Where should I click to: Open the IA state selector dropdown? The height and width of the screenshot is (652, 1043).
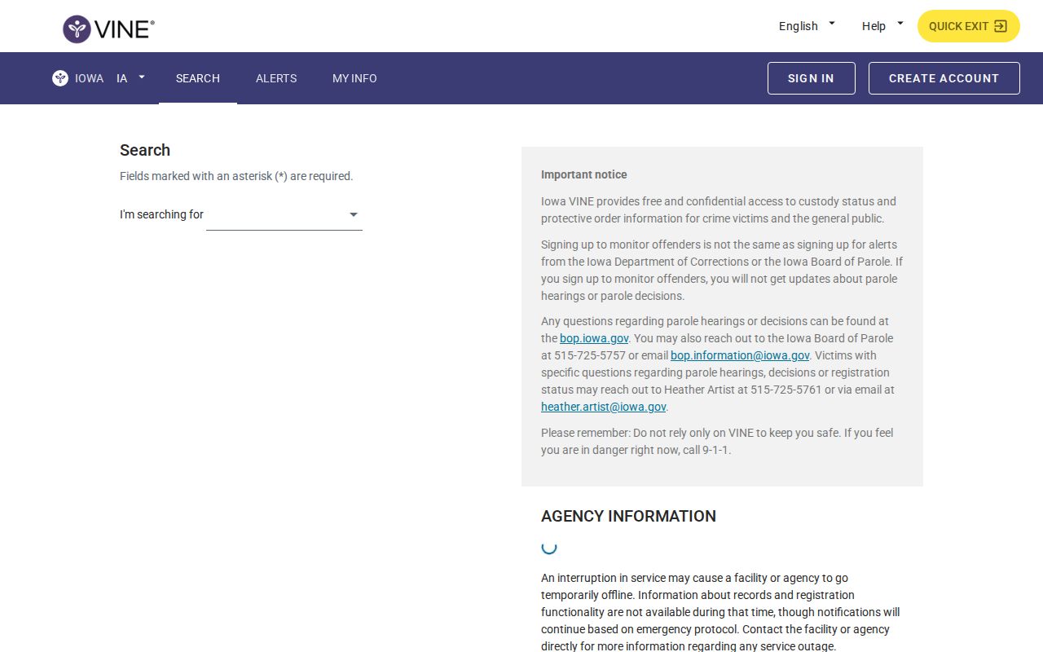tap(130, 78)
